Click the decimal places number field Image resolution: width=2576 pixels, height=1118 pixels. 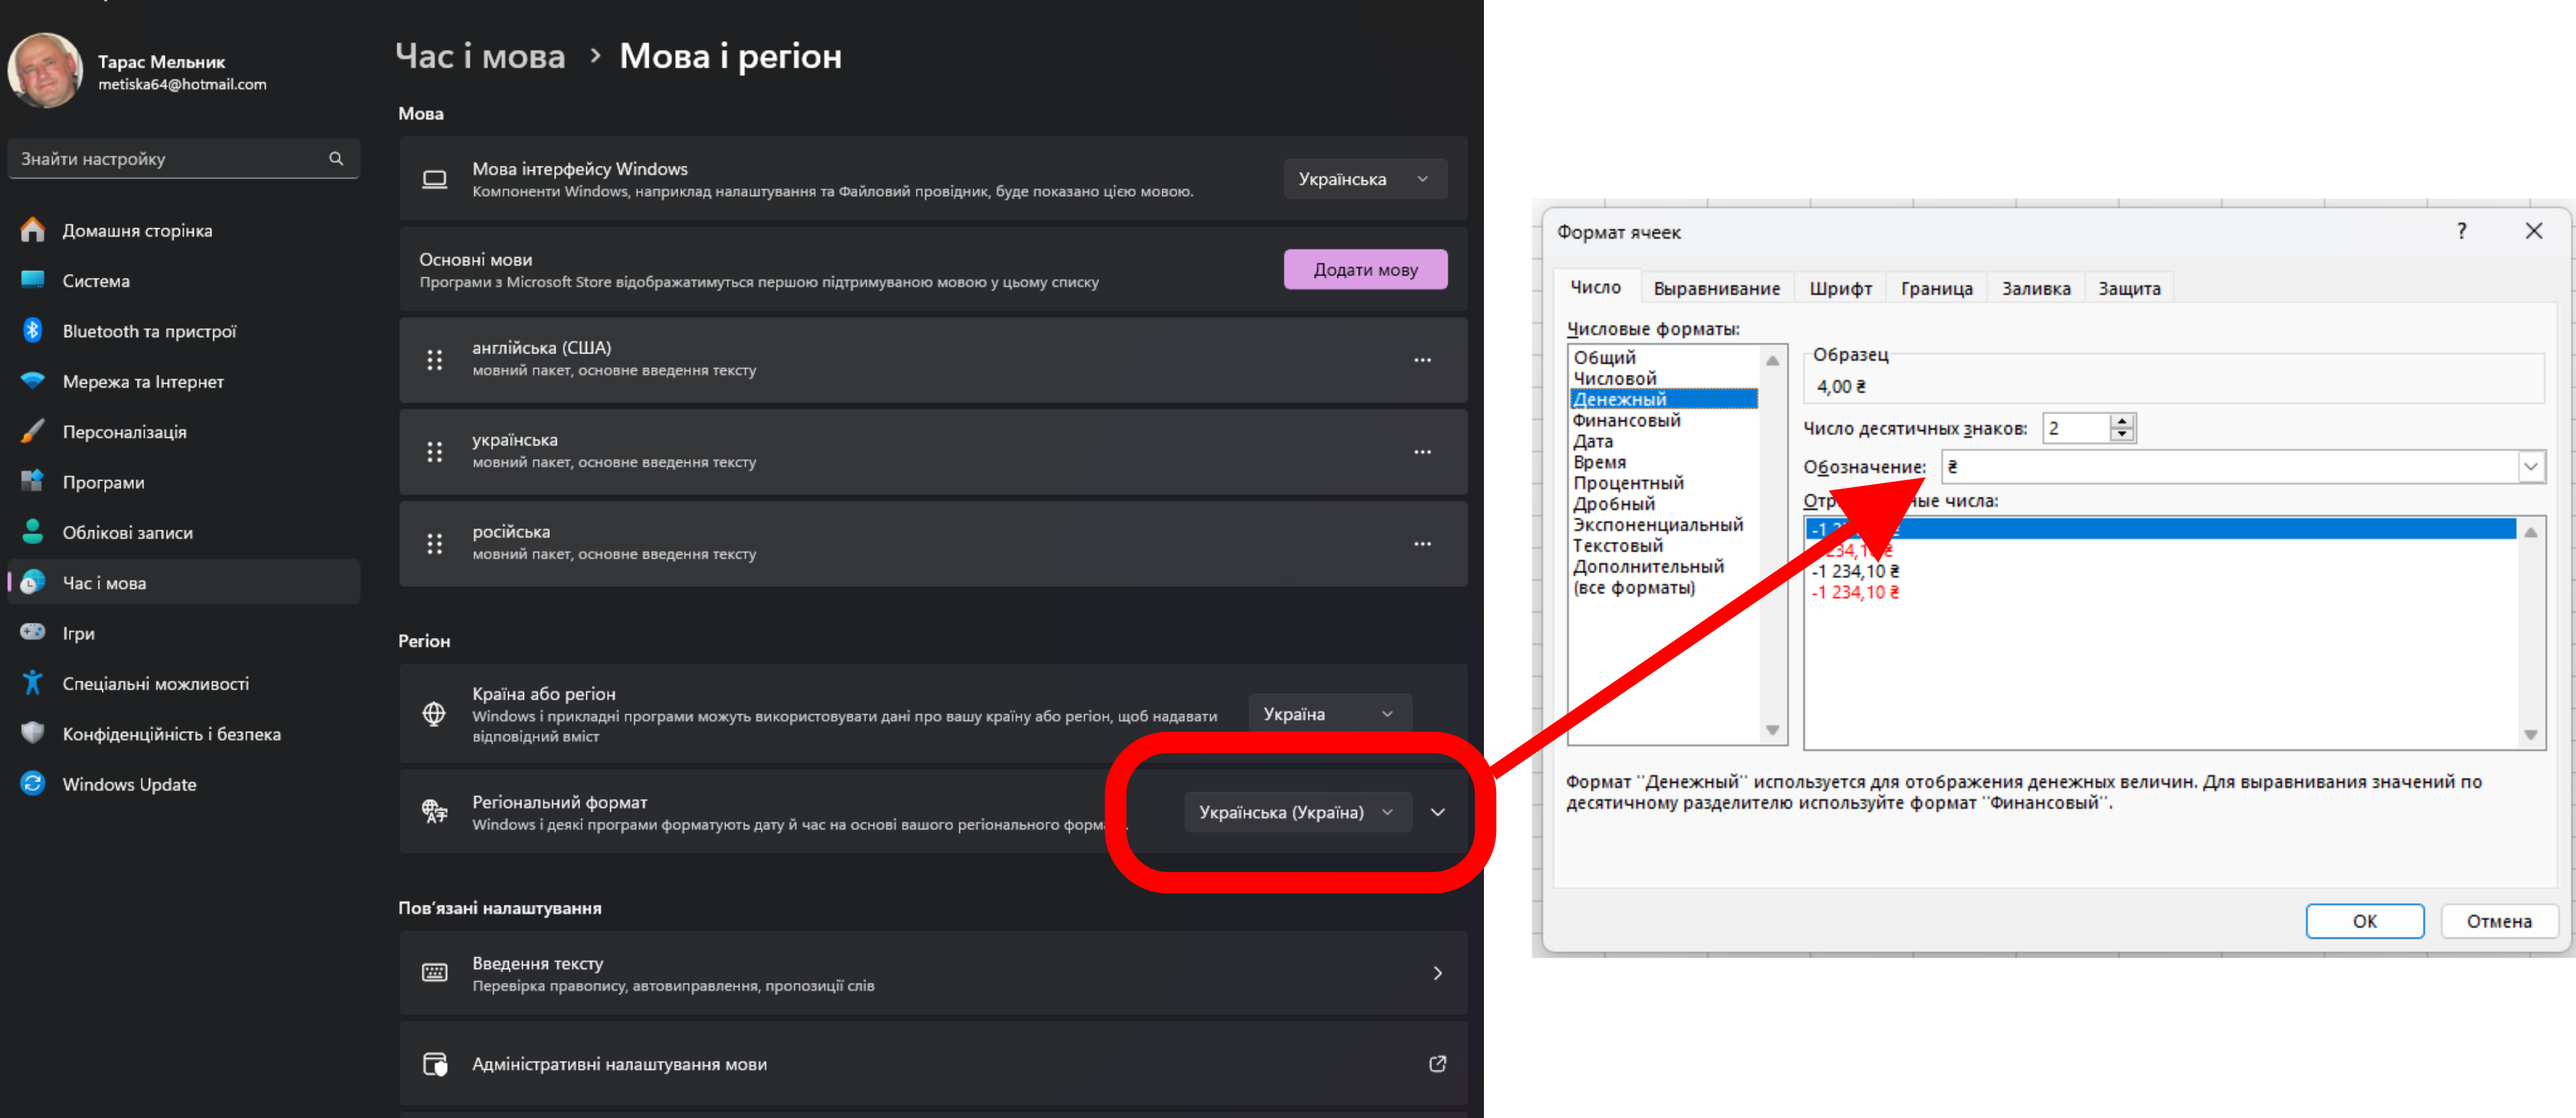click(x=2075, y=427)
